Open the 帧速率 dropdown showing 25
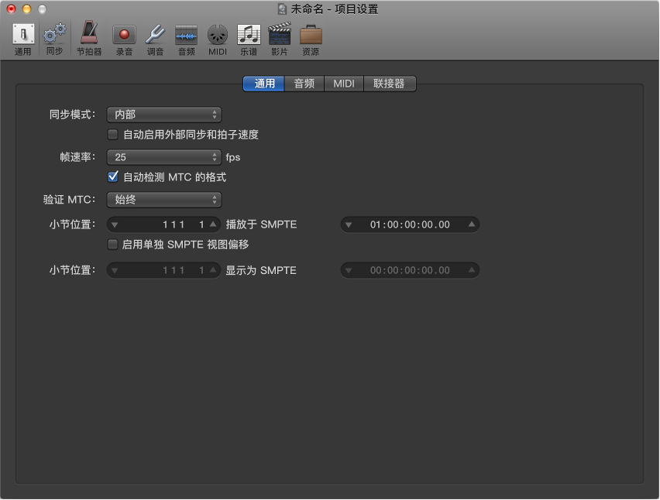The height and width of the screenshot is (500, 660). tap(164, 157)
